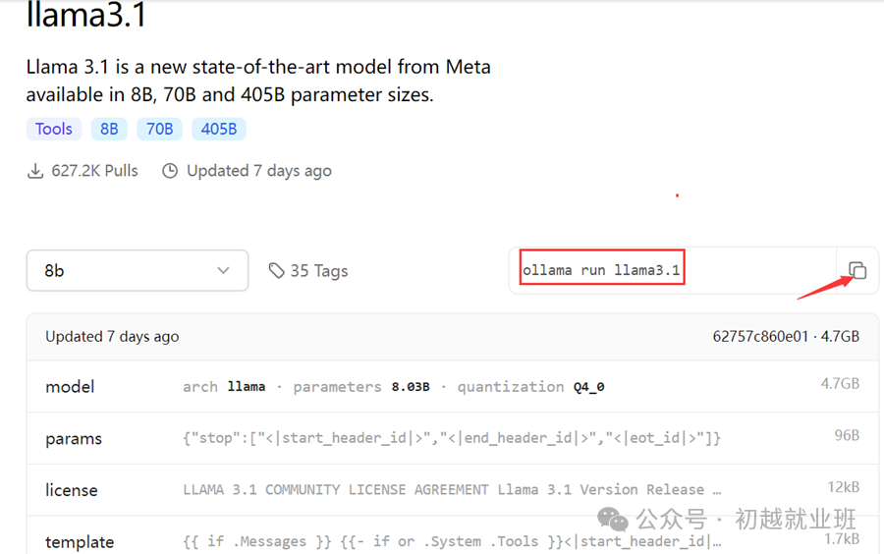The image size is (884, 554).
Task: Click the clock icon beside Updated
Action: [170, 171]
